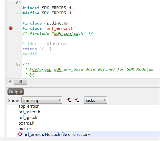The width and height of the screenshot is (160, 141).
Task: Go to next error using the right arrow icon
Action: [77, 100]
